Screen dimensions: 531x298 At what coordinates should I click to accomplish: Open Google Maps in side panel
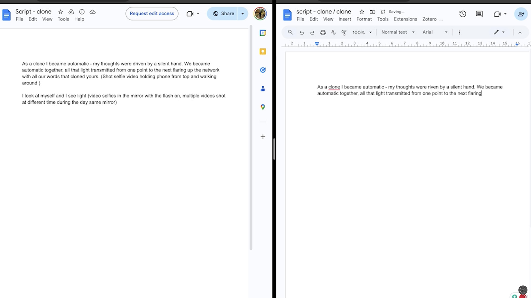(263, 107)
